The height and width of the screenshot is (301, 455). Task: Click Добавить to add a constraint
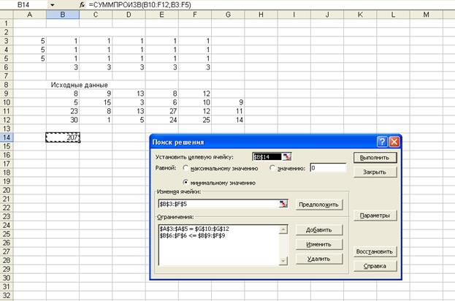319,230
